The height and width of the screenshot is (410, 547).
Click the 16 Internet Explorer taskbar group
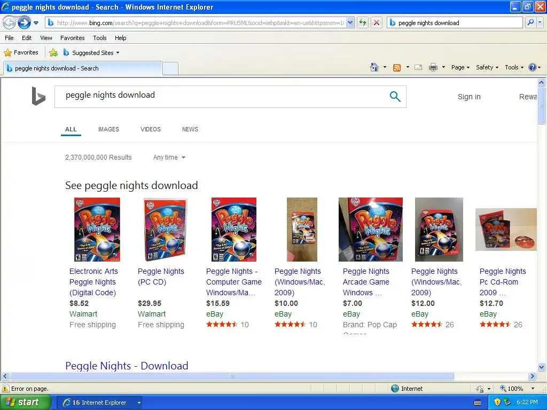(99, 403)
